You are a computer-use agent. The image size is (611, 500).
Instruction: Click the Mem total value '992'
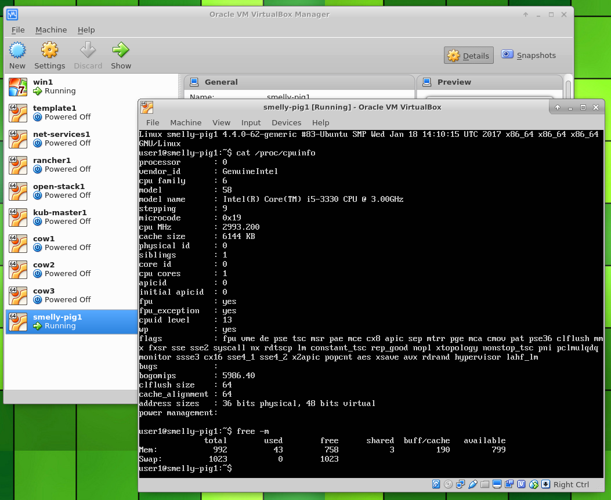pyautogui.click(x=220, y=450)
